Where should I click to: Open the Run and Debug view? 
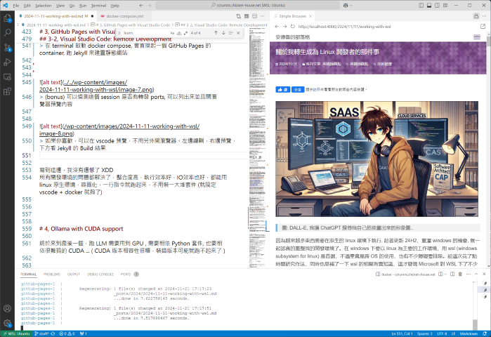[7, 62]
